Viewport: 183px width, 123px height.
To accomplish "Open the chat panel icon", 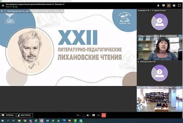I will 163,5.
